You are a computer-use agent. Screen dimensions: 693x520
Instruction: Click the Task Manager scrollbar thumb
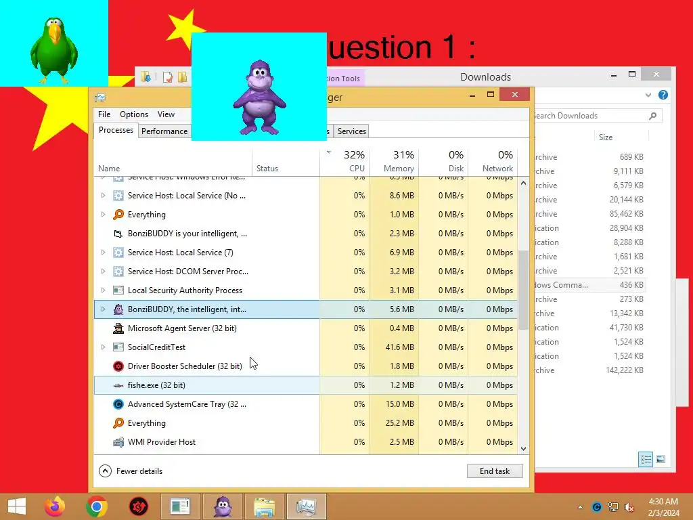pyautogui.click(x=523, y=290)
